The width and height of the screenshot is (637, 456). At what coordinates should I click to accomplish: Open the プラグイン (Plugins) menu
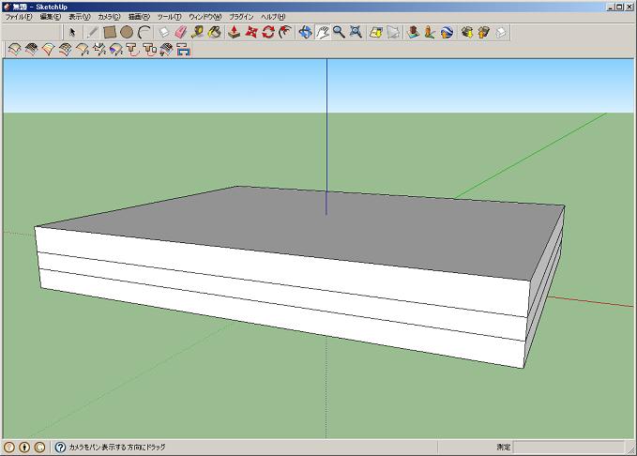[x=241, y=17]
